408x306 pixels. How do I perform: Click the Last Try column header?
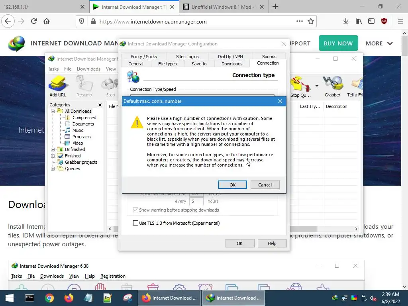click(x=311, y=106)
